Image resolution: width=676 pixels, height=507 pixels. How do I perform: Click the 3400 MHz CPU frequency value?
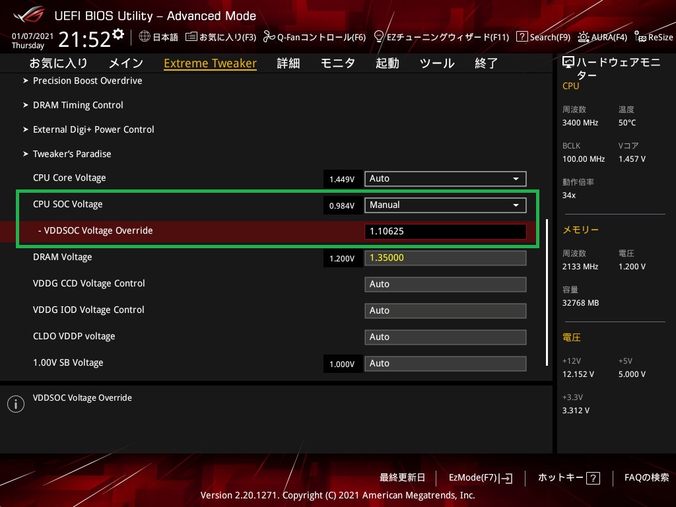click(x=580, y=123)
